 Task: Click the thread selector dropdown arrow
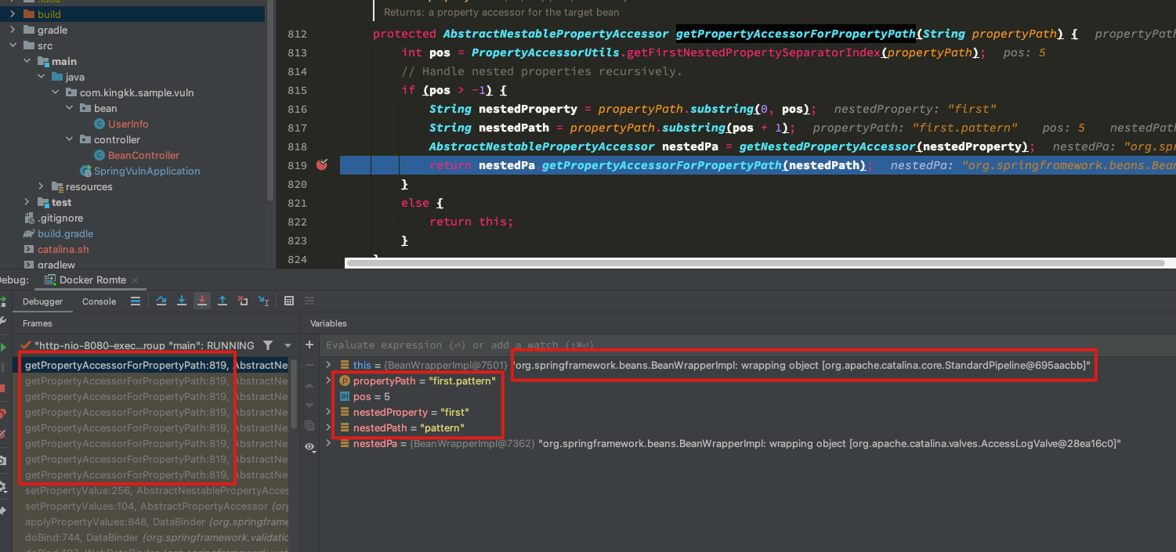pyautogui.click(x=288, y=345)
